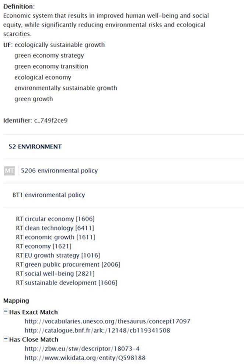Open green public procurement related term
This screenshot has width=244, height=364.
(x=72, y=265)
